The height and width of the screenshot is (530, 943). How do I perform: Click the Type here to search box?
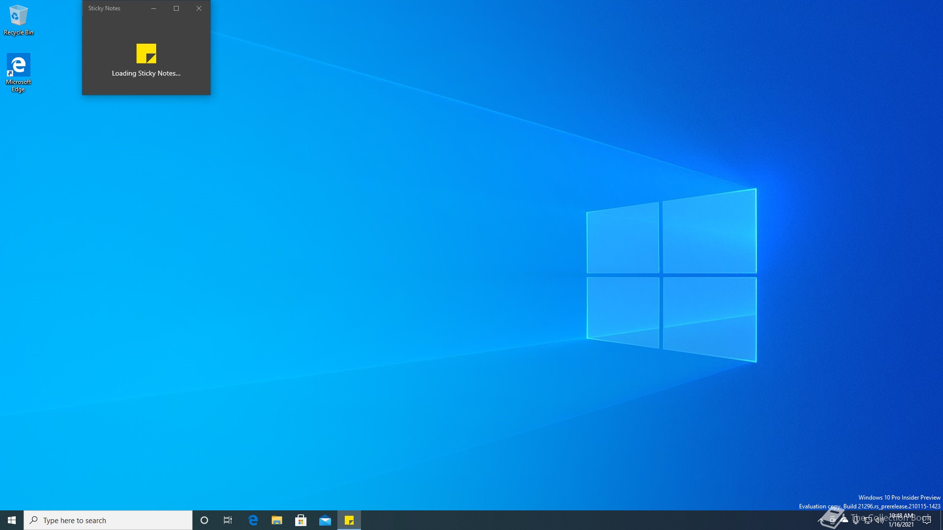pyautogui.click(x=108, y=520)
